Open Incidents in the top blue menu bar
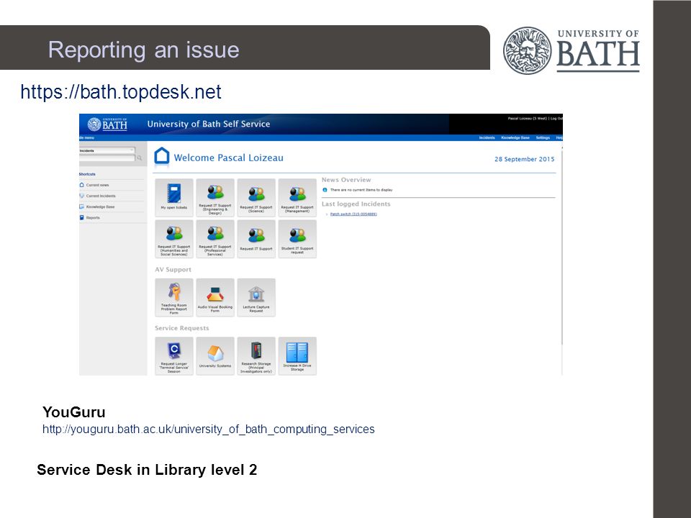The height and width of the screenshot is (518, 691). 487,138
